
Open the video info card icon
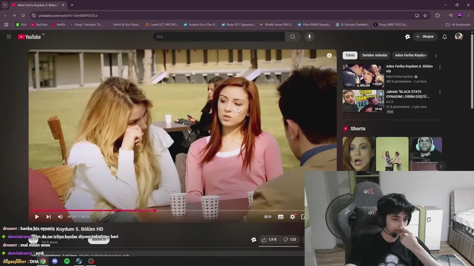pyautogui.click(x=329, y=55)
